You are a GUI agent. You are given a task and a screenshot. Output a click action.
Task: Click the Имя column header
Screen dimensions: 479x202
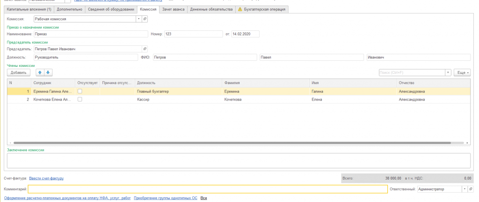(x=353, y=83)
